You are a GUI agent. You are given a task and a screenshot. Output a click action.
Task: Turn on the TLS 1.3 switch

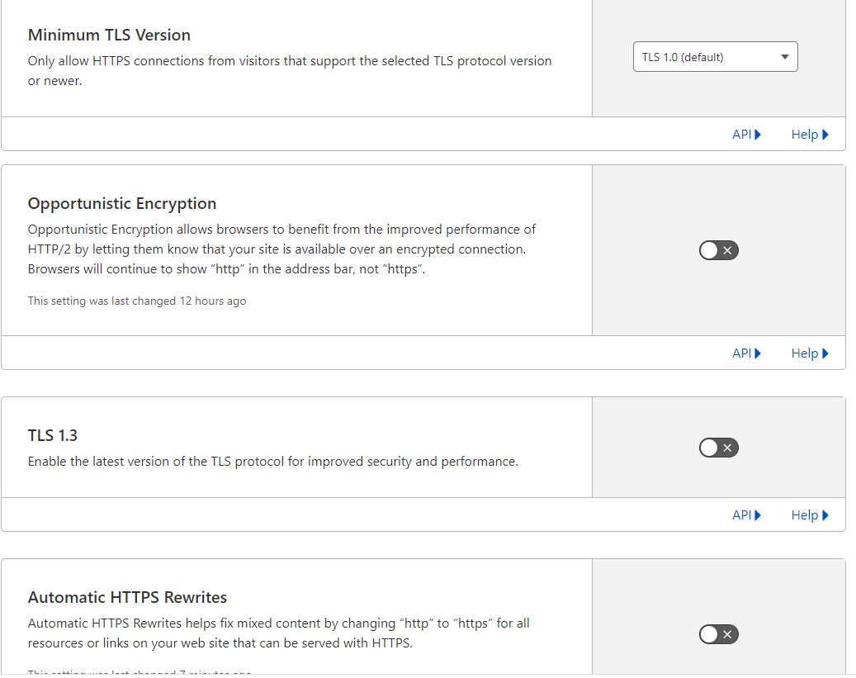point(718,448)
